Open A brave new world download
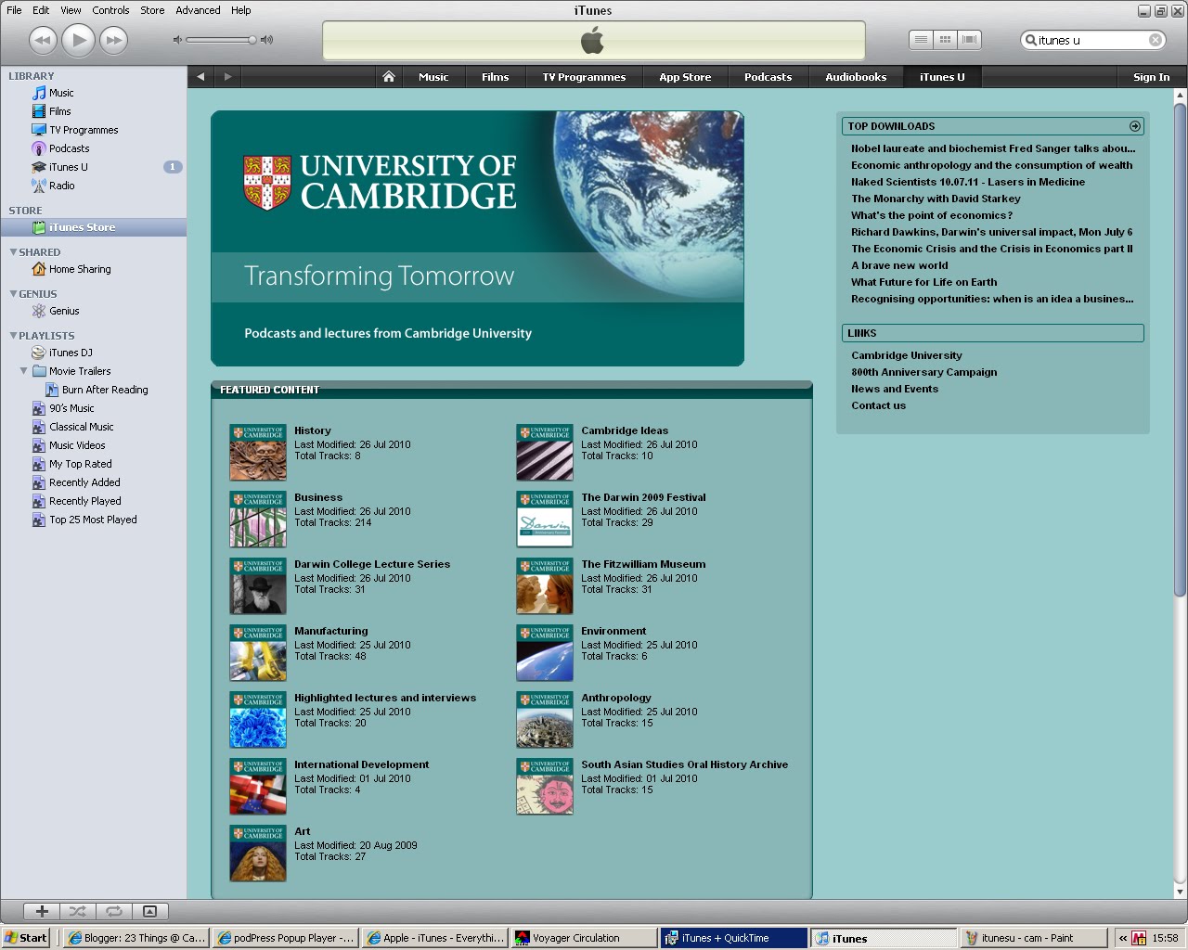Viewport: 1188px width, 950px height. [899, 265]
